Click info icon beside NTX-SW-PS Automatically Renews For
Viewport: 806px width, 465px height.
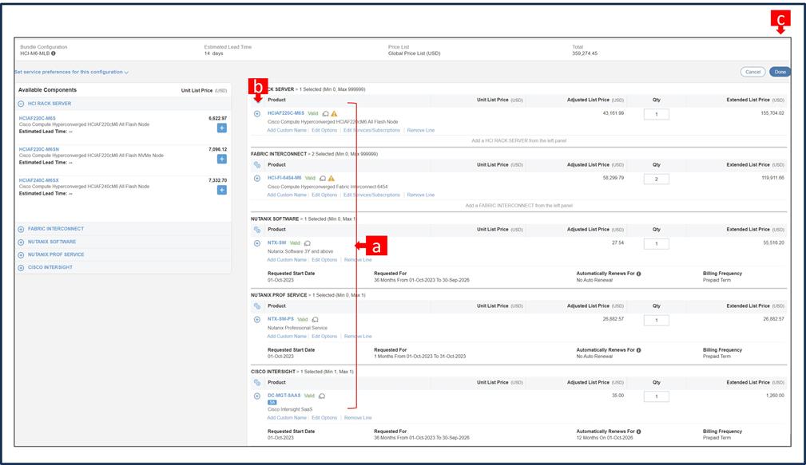[638, 350]
